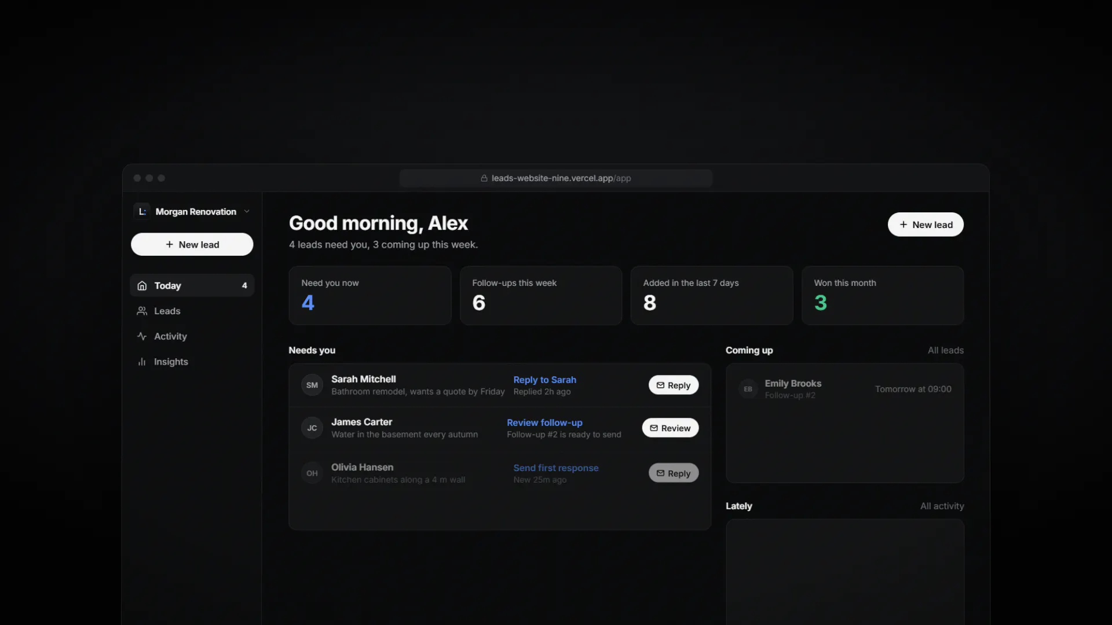Click the Reply button for Olivia Hansen
Image resolution: width=1112 pixels, height=625 pixels.
674,473
